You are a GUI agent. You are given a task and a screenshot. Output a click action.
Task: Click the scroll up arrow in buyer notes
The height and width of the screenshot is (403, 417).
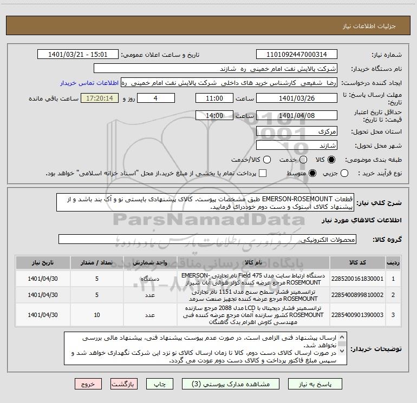click(x=342, y=337)
